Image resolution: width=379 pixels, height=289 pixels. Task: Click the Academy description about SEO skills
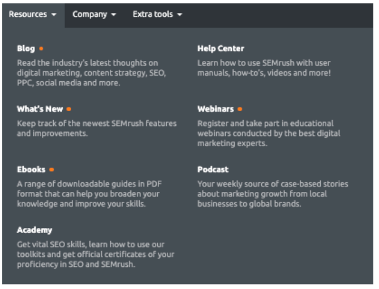tap(96, 254)
